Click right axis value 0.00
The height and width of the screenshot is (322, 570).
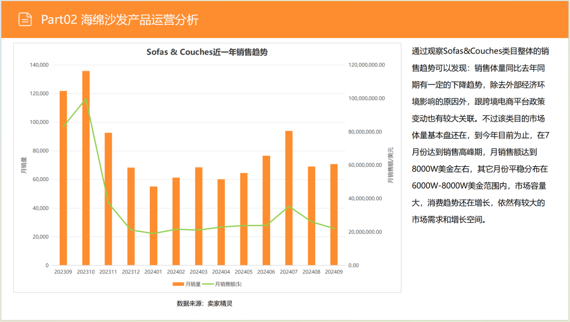point(353,266)
